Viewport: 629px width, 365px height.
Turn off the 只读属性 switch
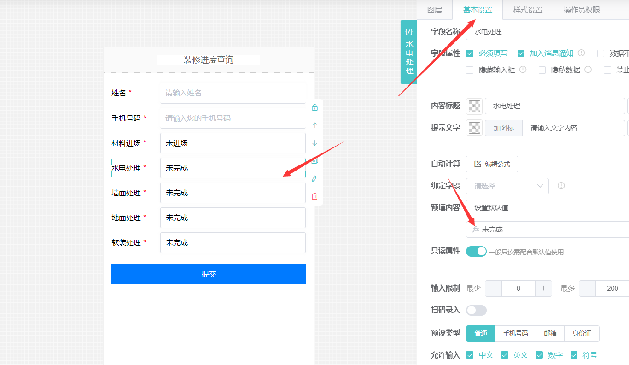(476, 251)
